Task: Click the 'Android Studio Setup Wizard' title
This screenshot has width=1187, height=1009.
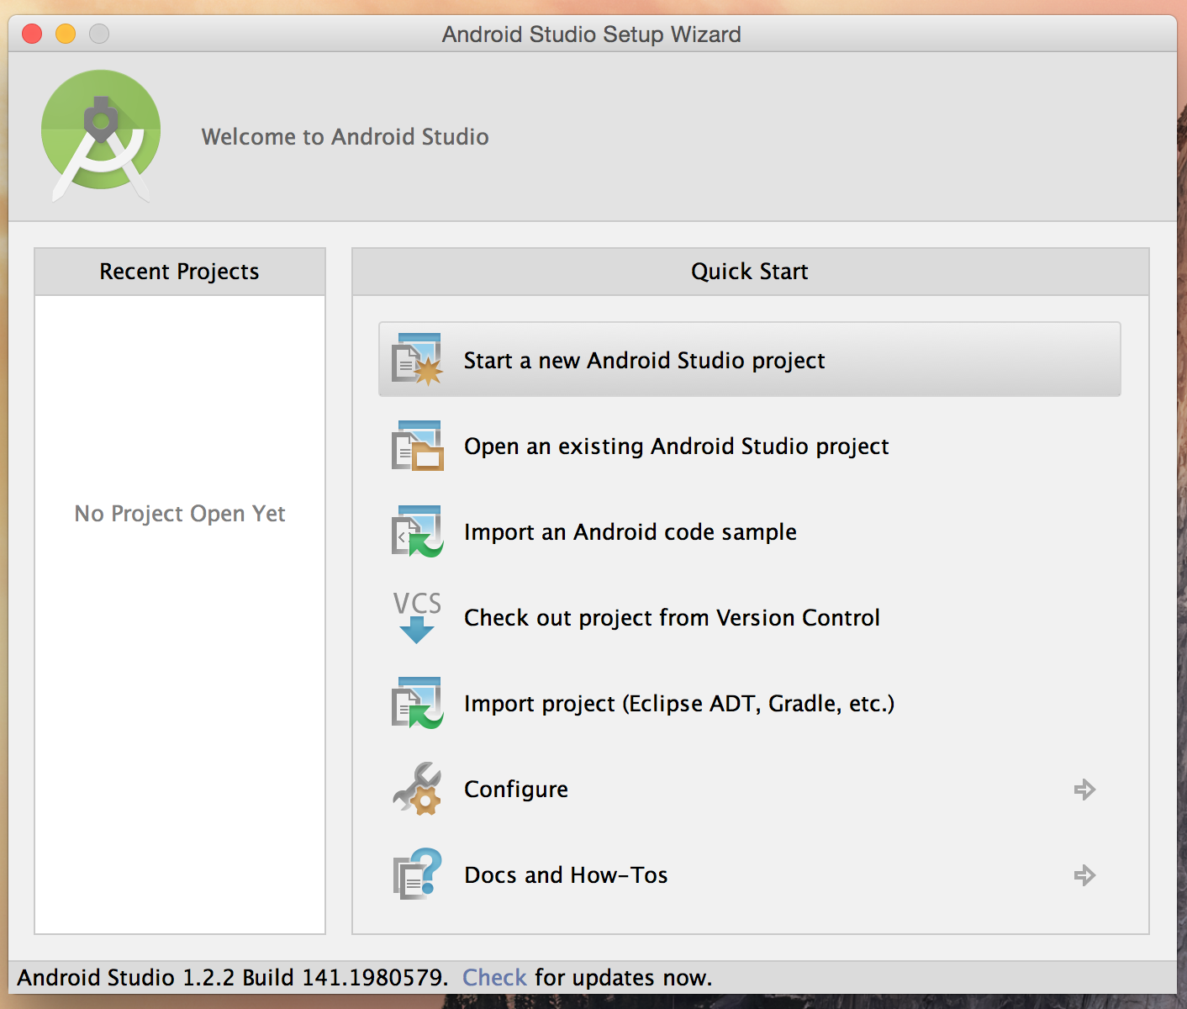Action: coord(592,34)
